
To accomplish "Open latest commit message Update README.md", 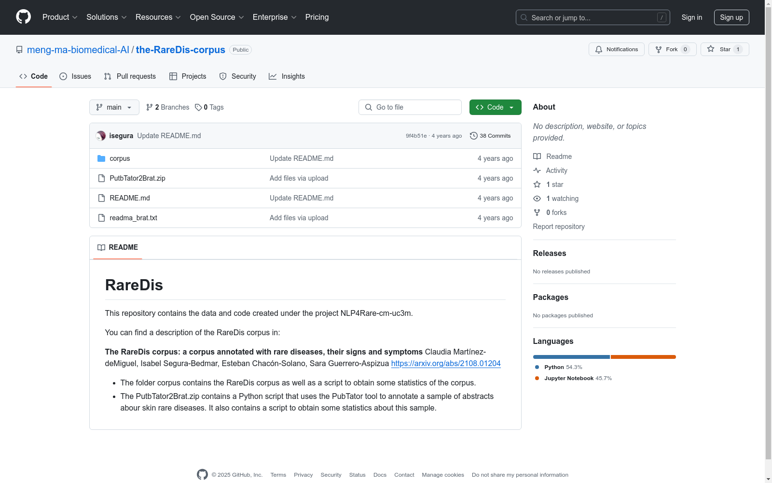I will click(x=169, y=136).
